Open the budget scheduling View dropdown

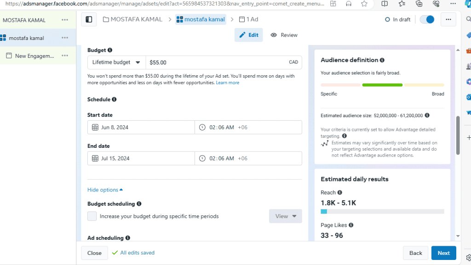point(285,216)
